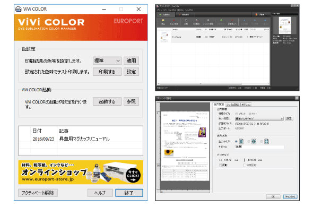Open the 標準 color tone dropdown
Image resolution: width=313 pixels, height=207 pixels.
tap(107, 61)
